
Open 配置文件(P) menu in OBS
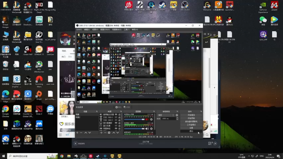pos(105,30)
